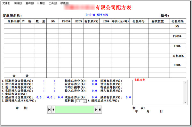Go to the next record
Image resolution: width=192 pixels, height=127 pixels.
tap(96, 110)
